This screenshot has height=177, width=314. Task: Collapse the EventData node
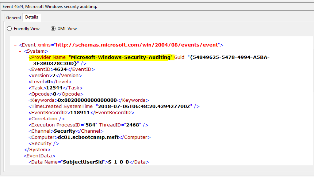pyautogui.click(x=20, y=156)
